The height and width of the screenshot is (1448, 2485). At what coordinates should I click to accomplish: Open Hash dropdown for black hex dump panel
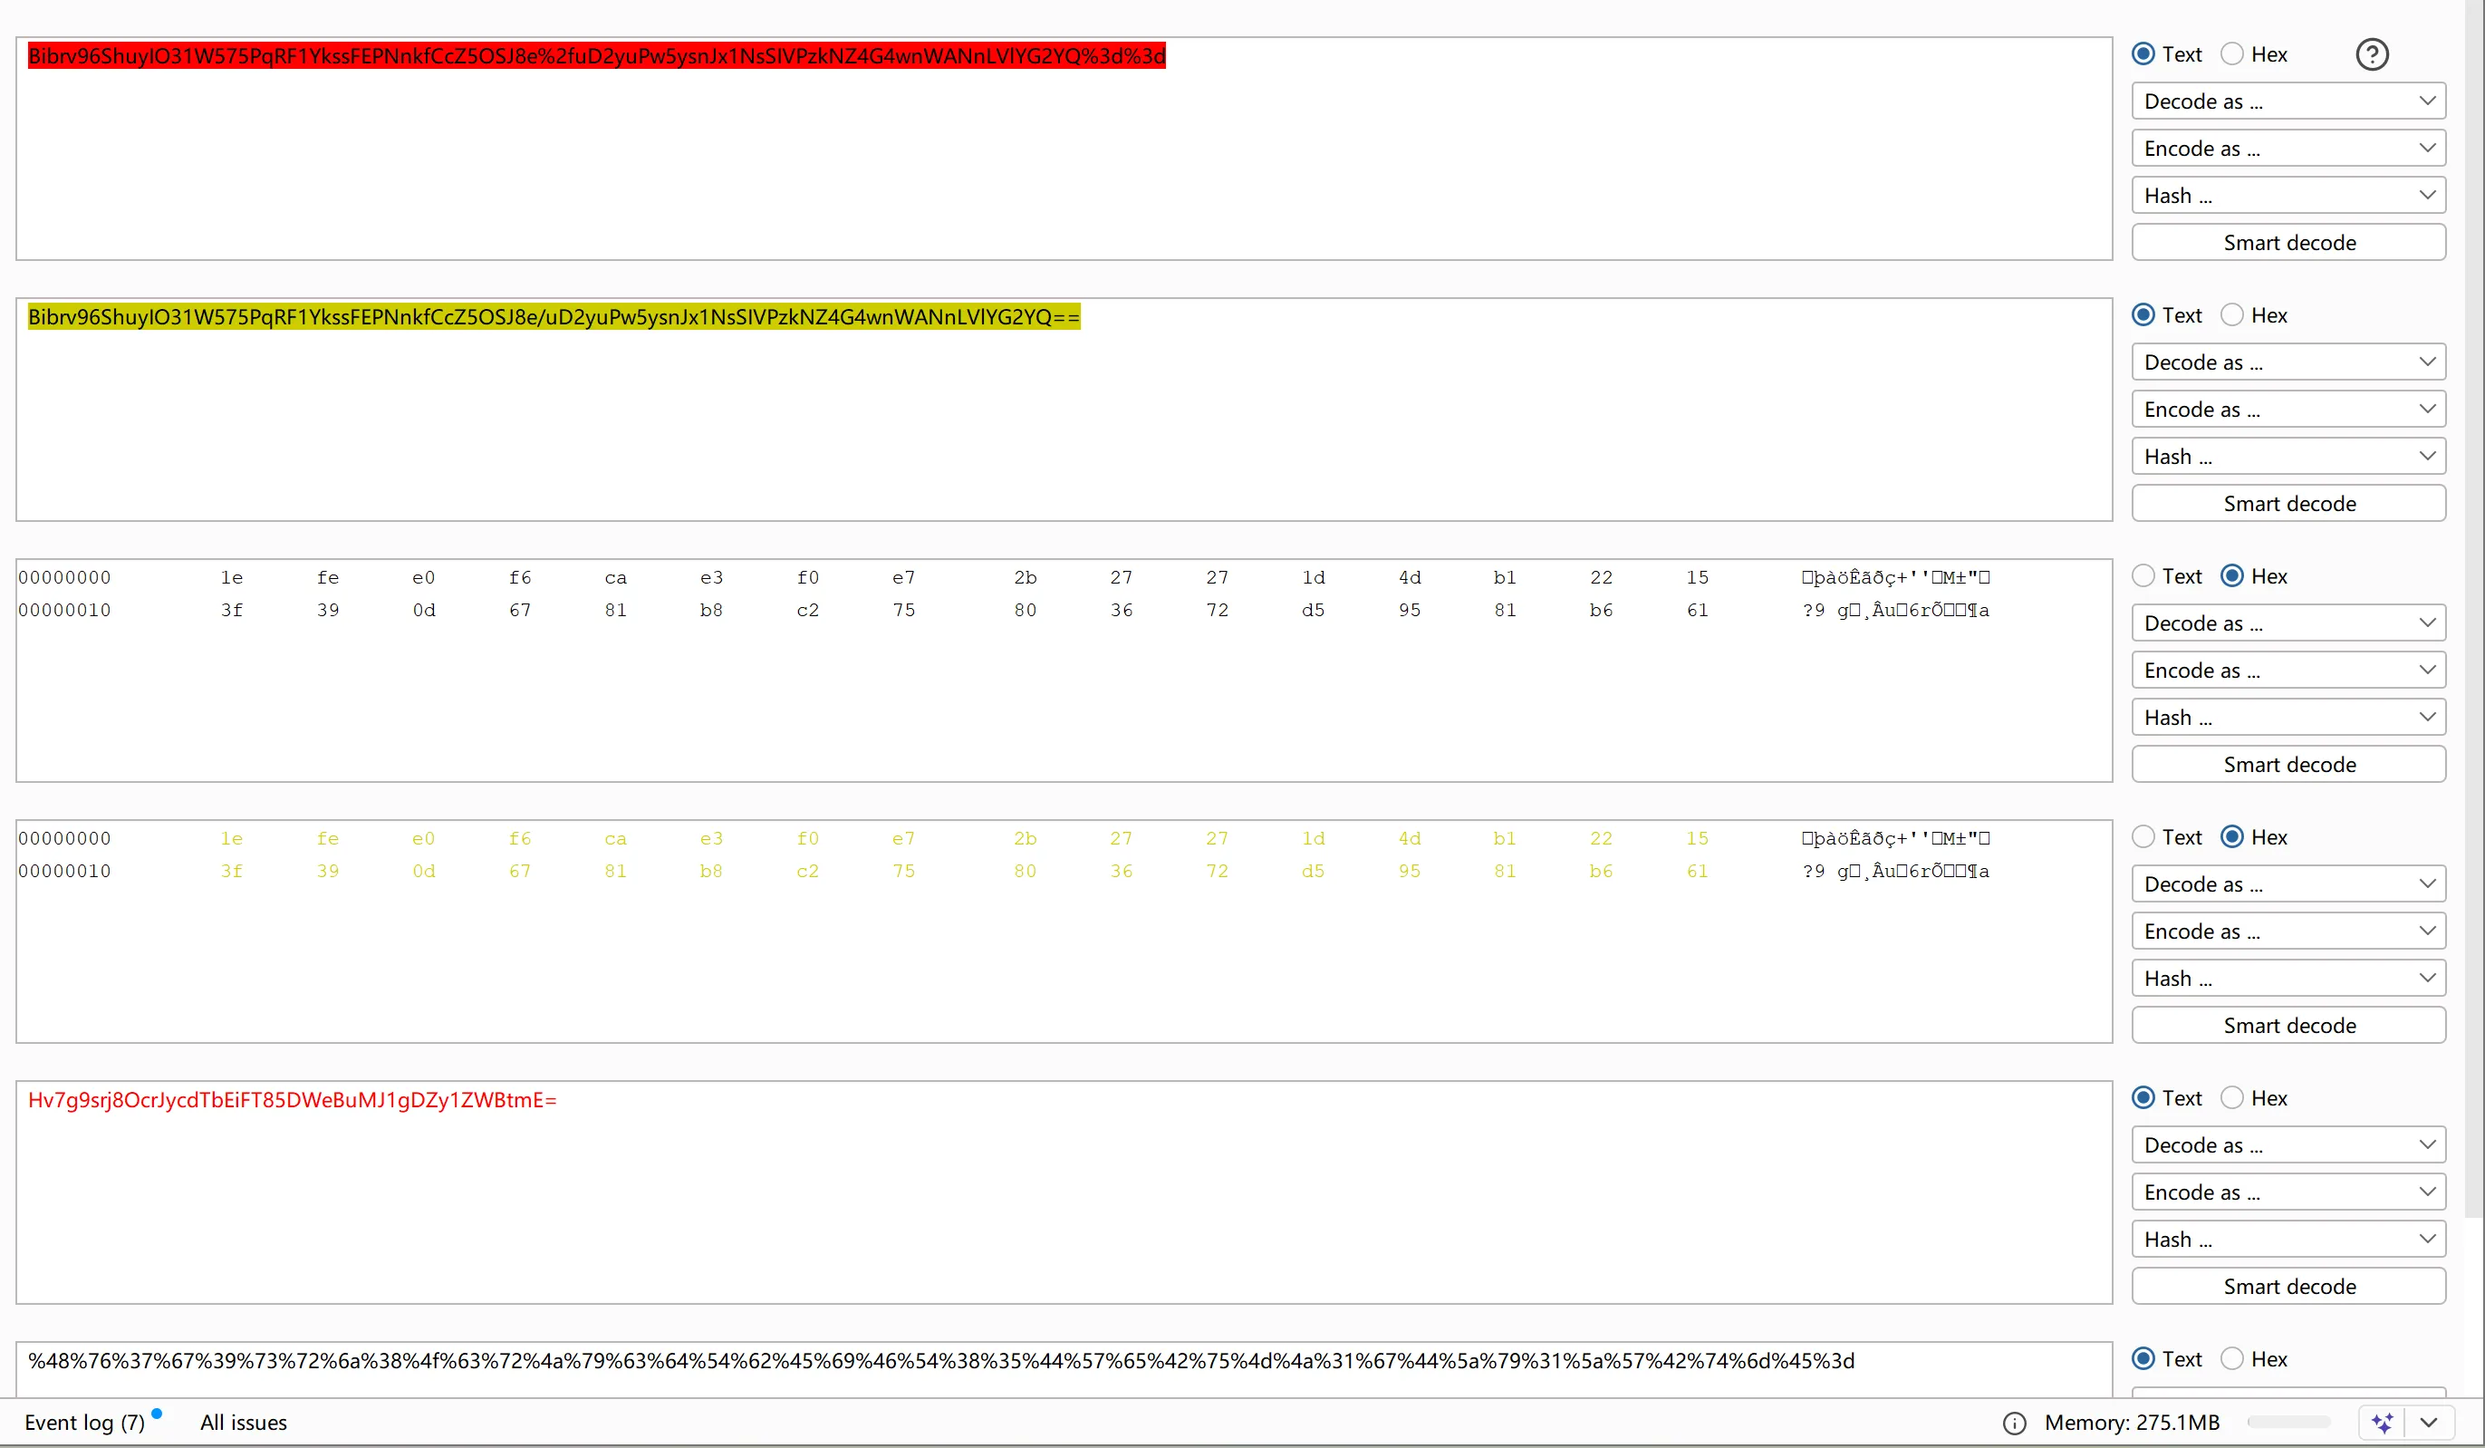[x=2288, y=717]
